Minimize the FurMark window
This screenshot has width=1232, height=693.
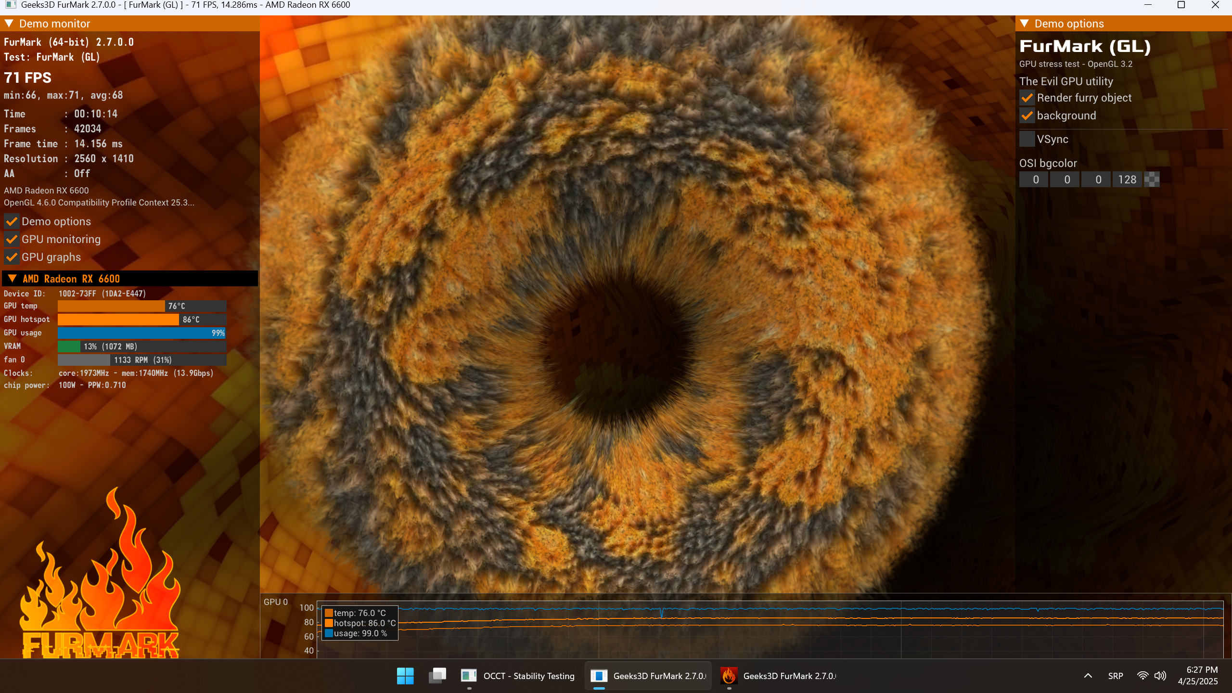(x=1148, y=5)
